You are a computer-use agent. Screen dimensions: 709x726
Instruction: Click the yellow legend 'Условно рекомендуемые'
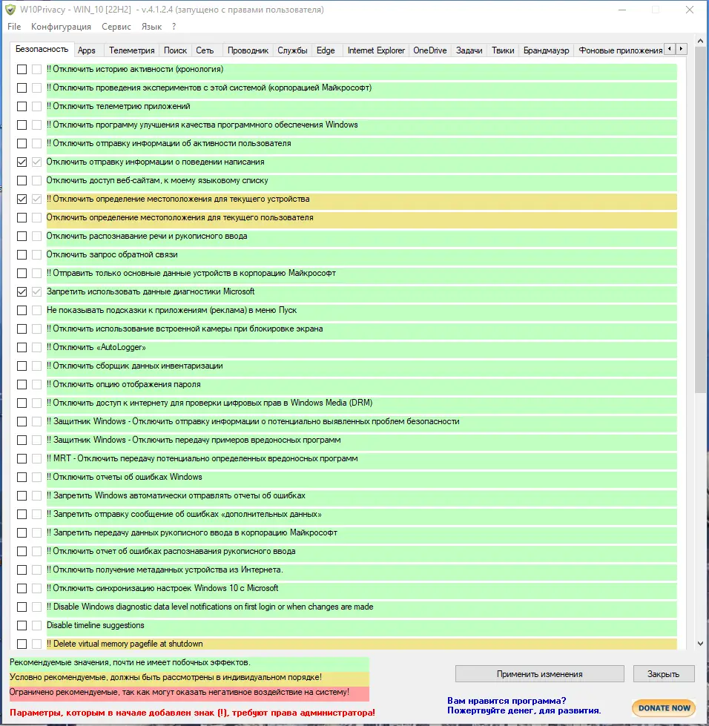pos(189,677)
